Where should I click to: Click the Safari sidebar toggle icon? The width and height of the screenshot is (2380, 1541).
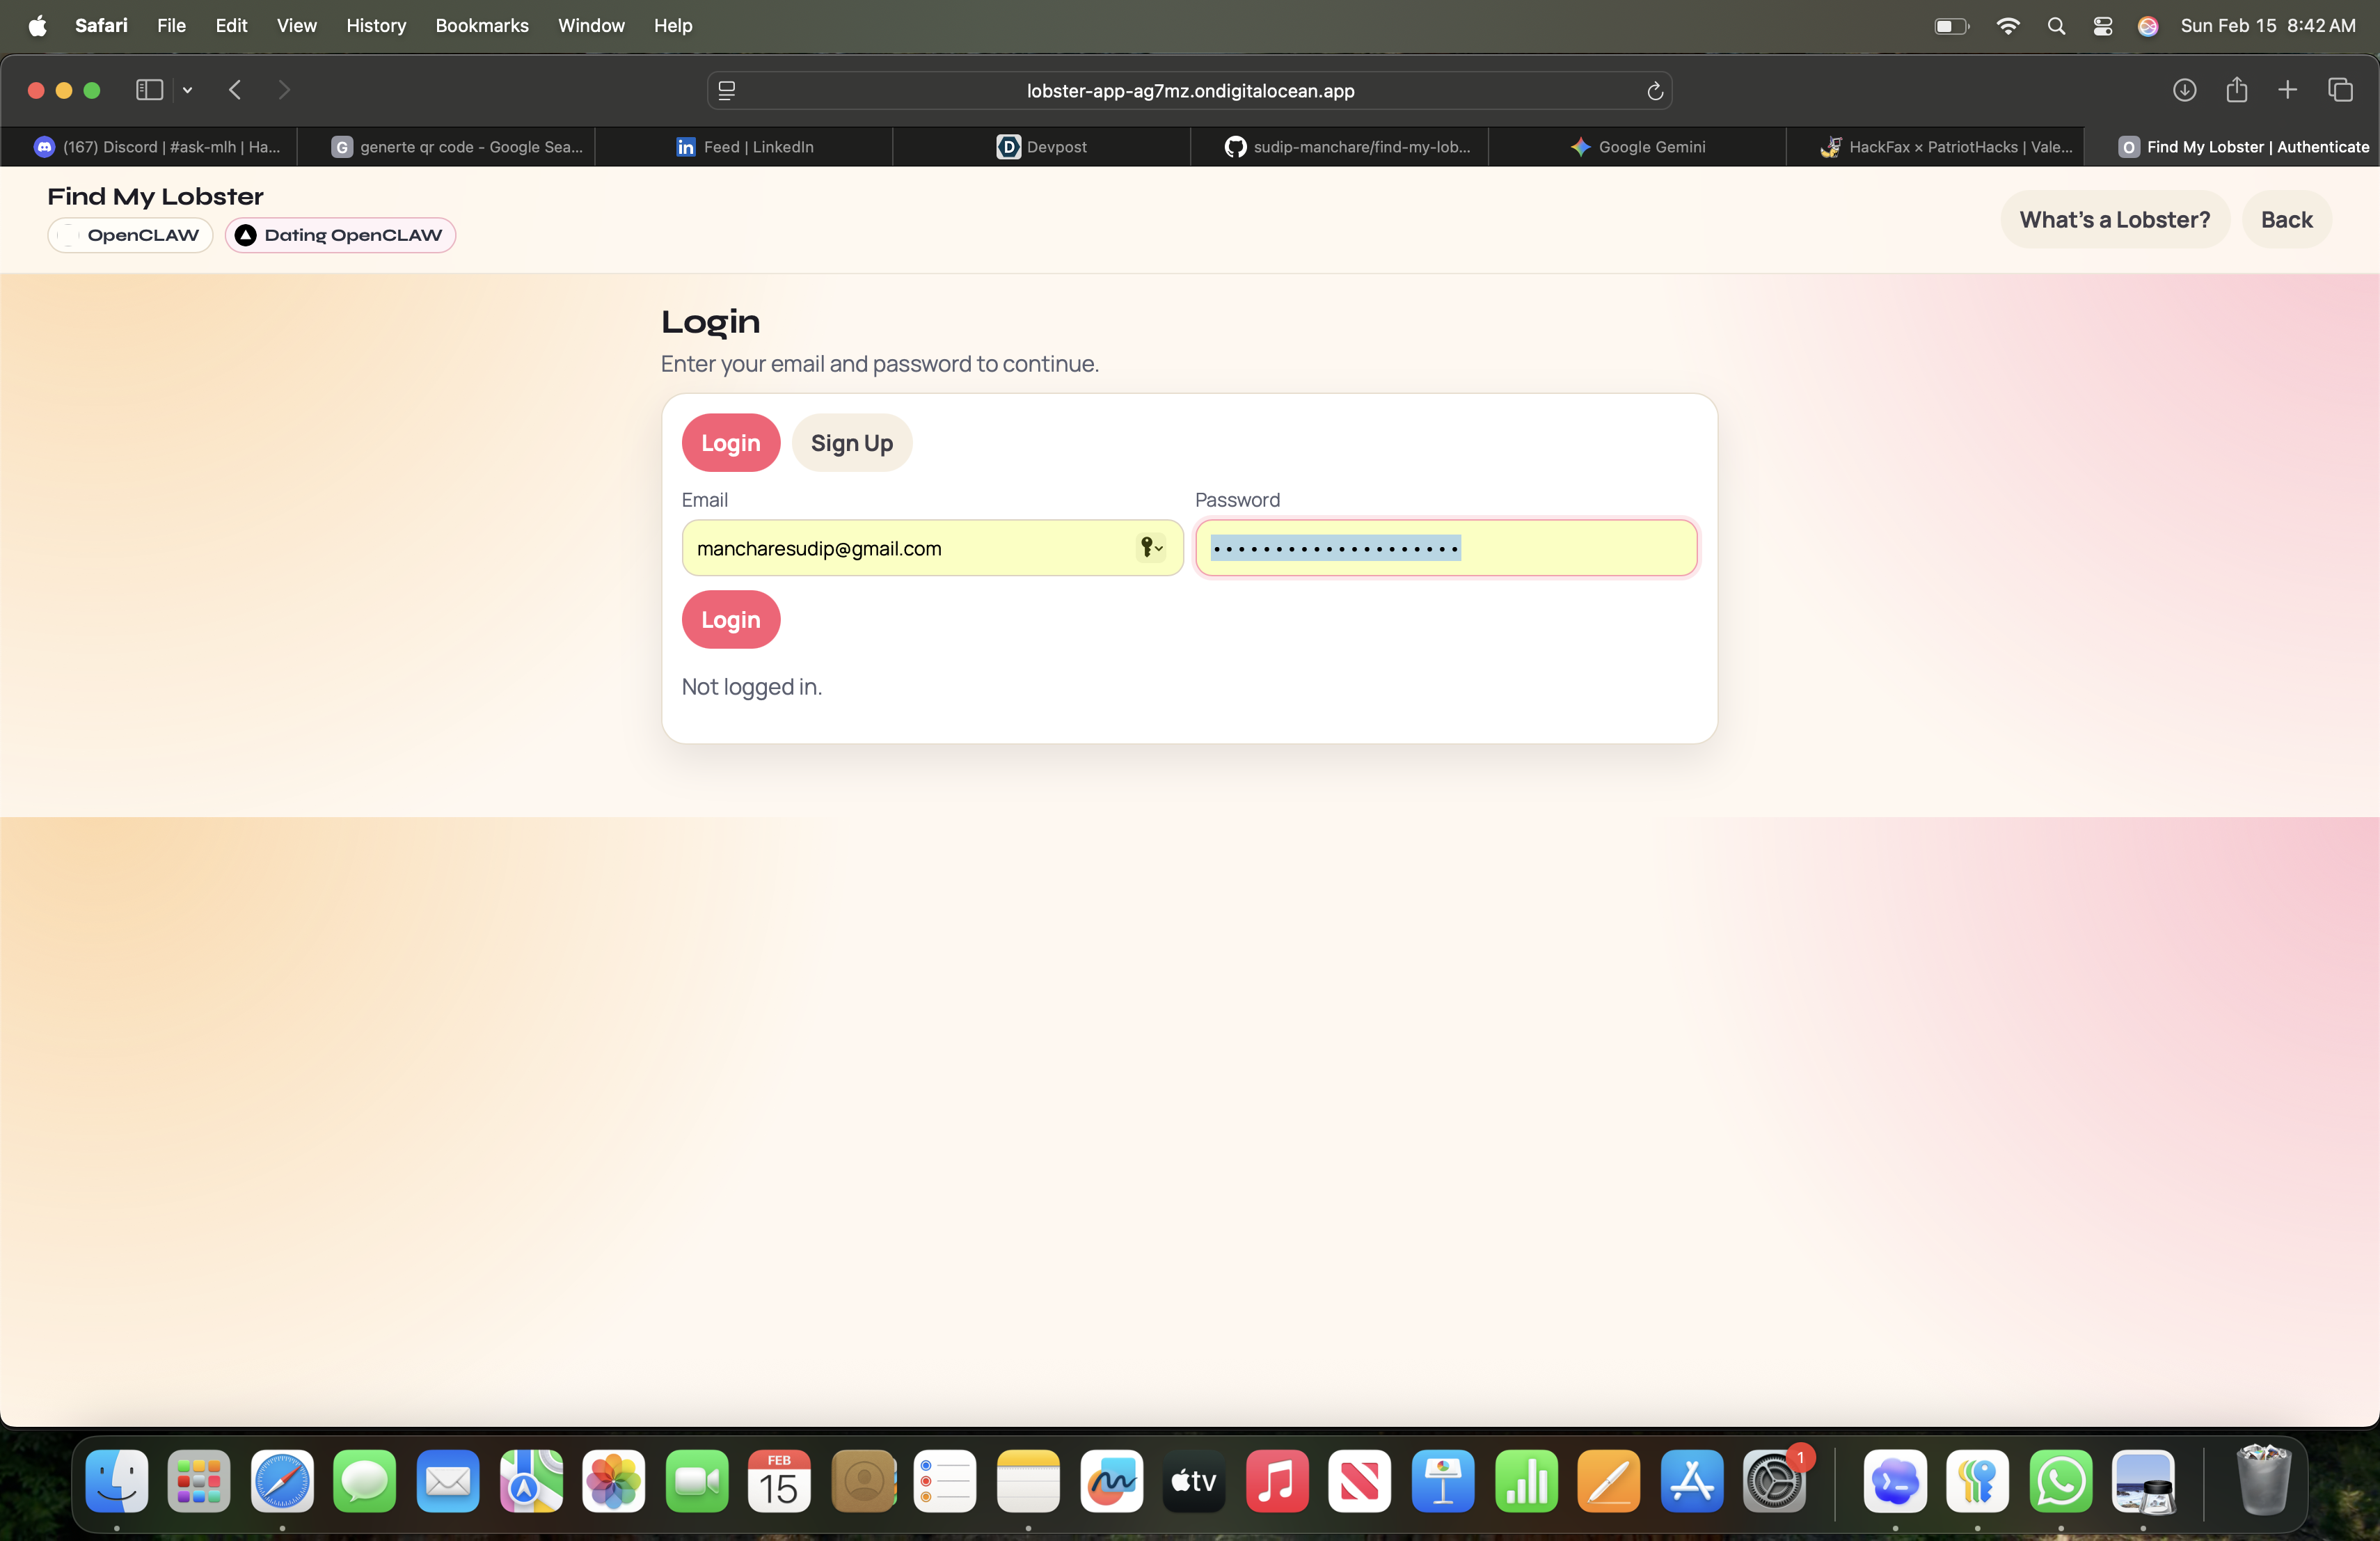tap(149, 90)
